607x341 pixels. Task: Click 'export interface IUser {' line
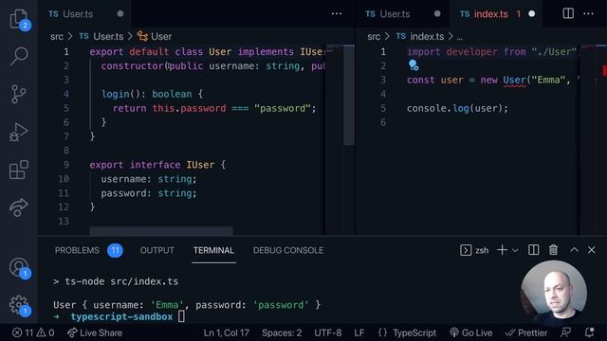click(157, 165)
